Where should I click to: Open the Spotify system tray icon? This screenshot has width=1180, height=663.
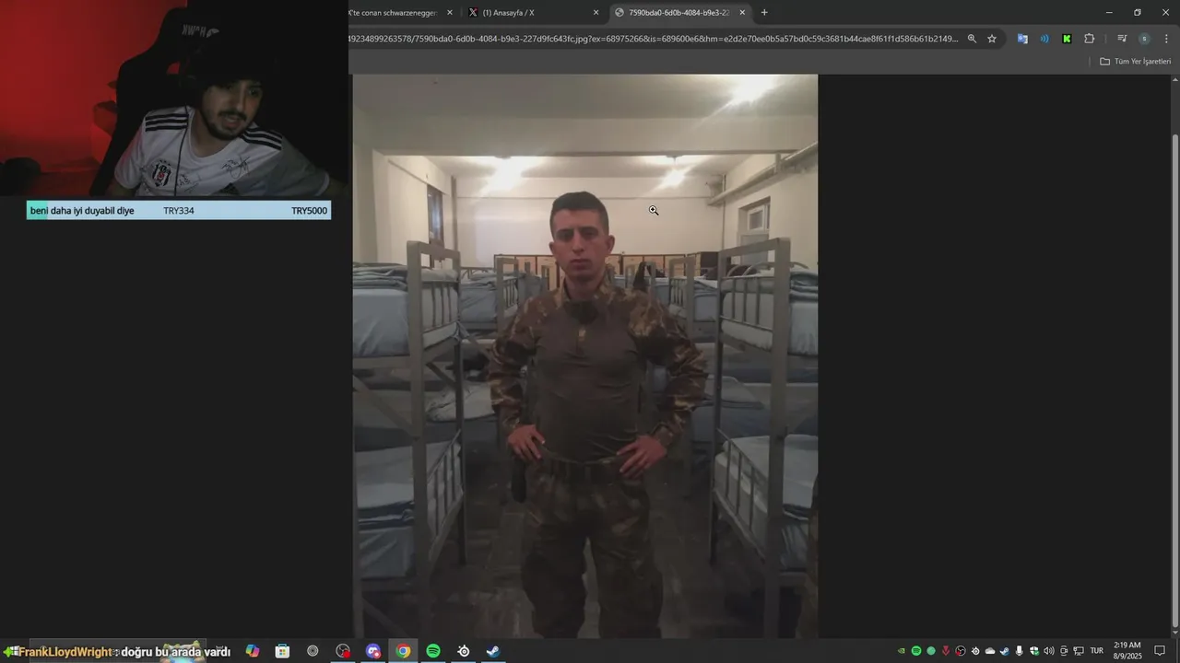916,651
